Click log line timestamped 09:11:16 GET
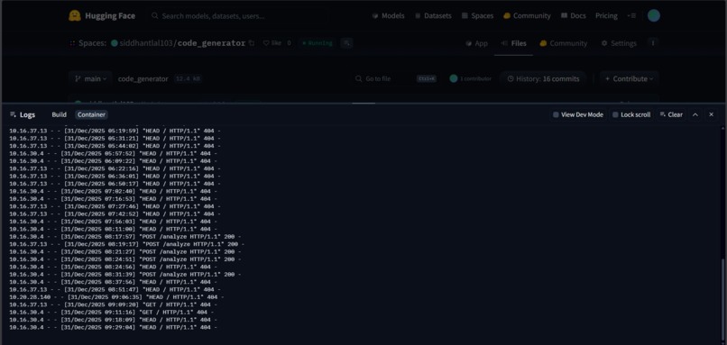 click(111, 312)
